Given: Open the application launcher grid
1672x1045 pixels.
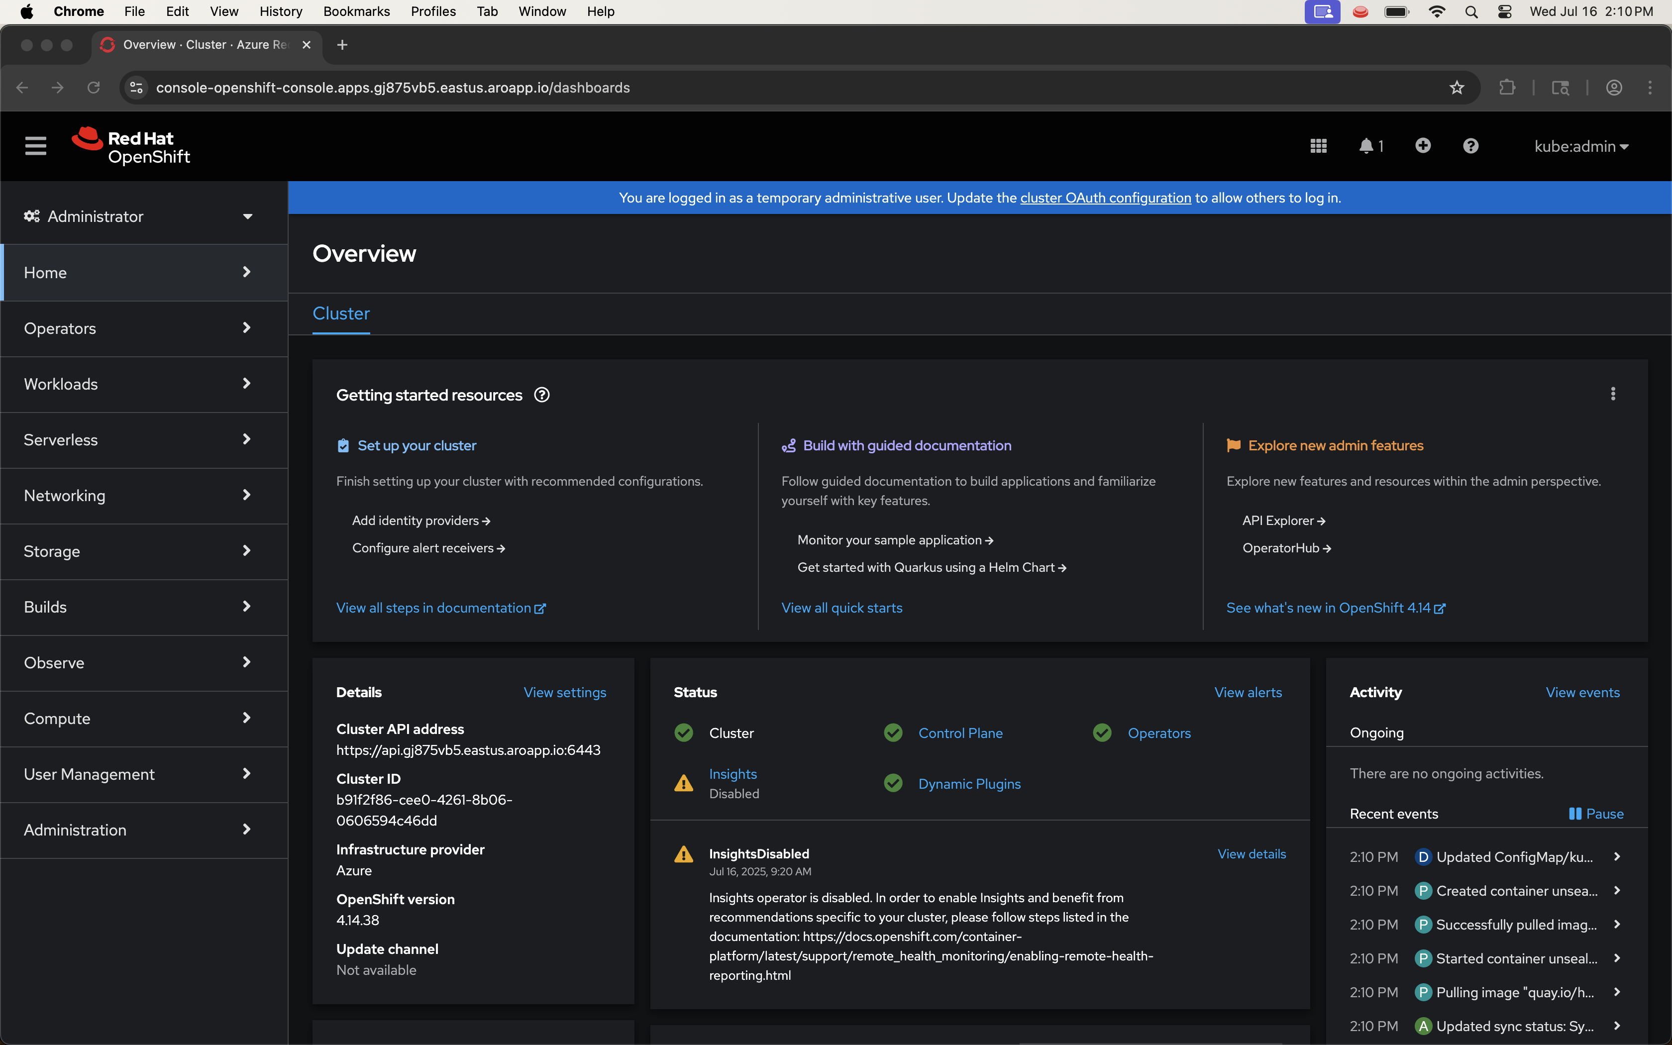Looking at the screenshot, I should pyautogui.click(x=1318, y=146).
